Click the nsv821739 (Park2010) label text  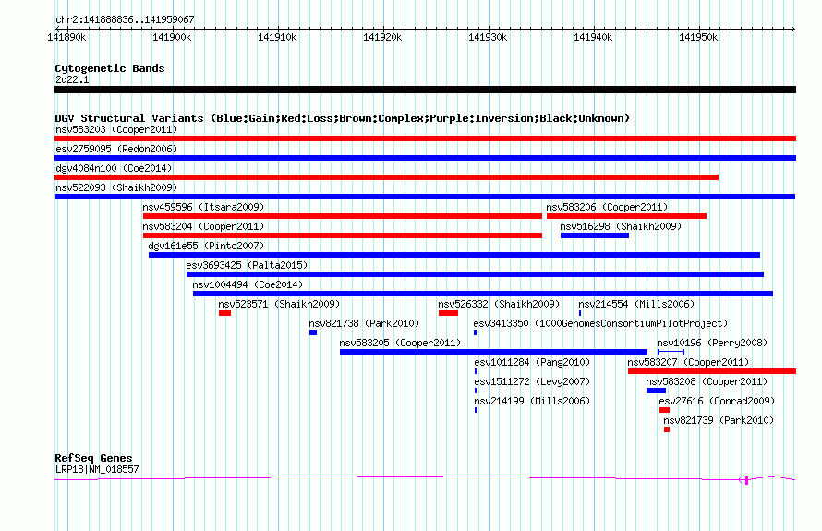[x=719, y=420]
